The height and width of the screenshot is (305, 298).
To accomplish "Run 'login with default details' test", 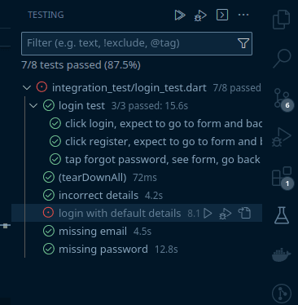I will pos(208,213).
